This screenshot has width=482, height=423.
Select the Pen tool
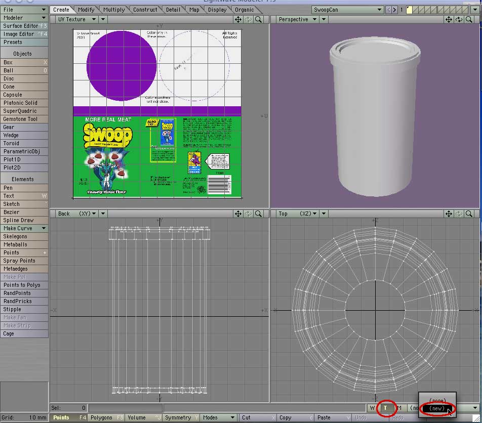tap(24, 188)
